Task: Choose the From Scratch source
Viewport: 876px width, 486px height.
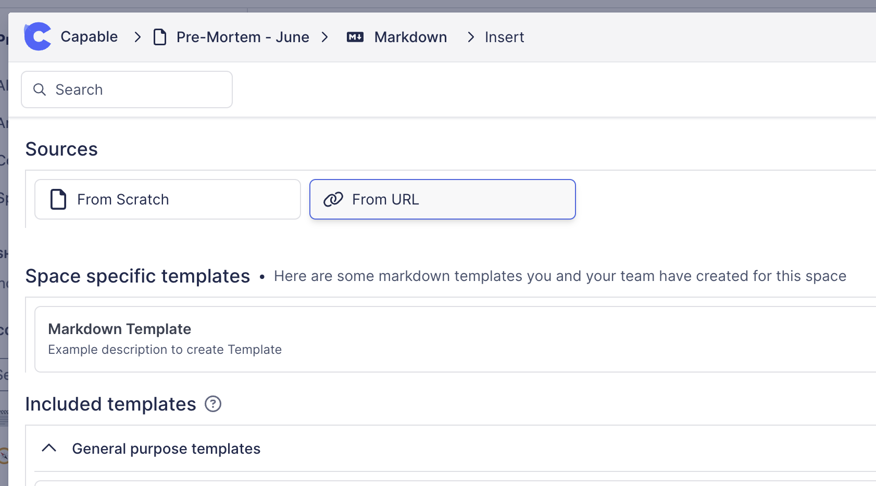Action: coord(167,199)
